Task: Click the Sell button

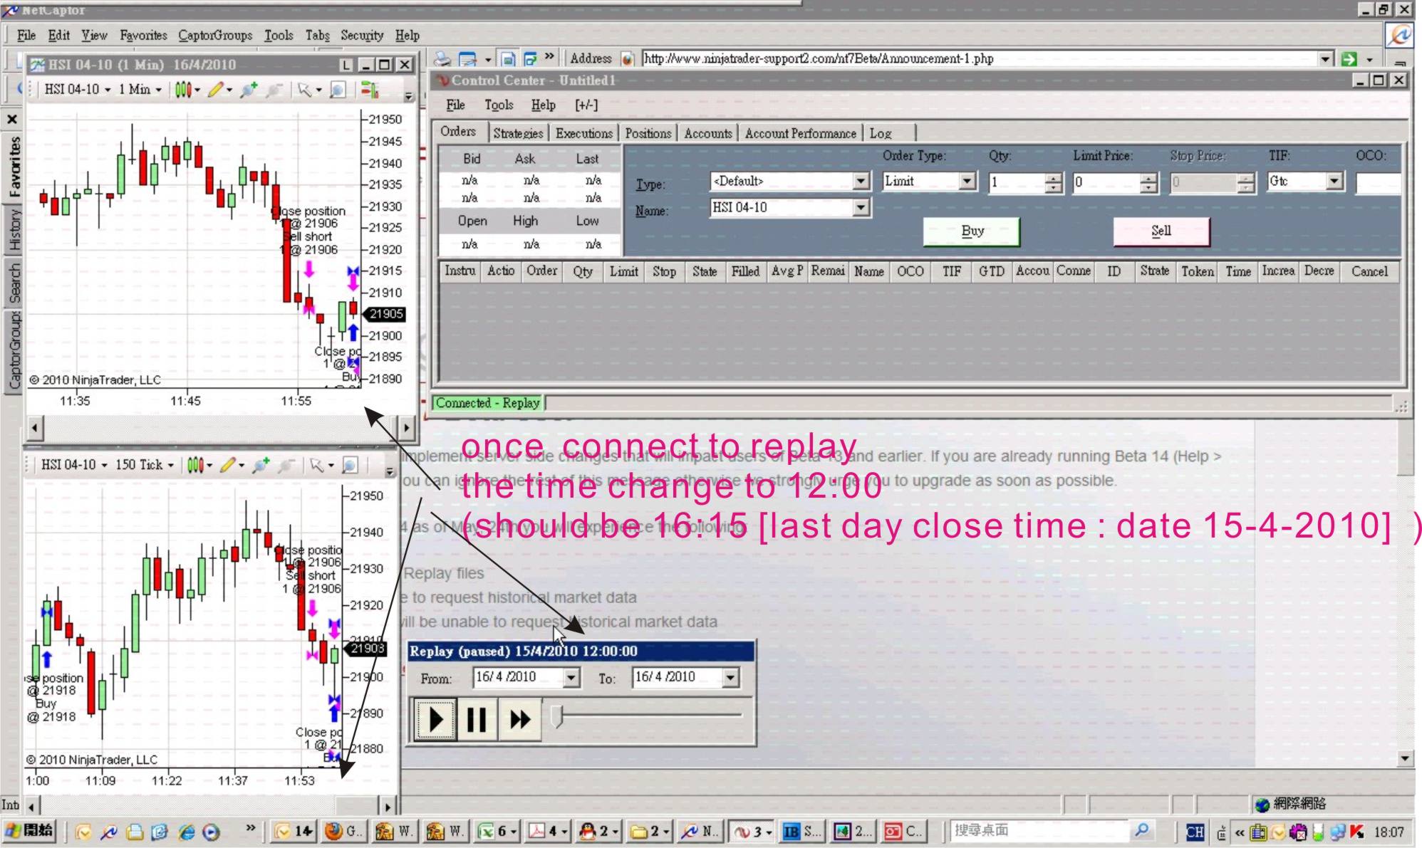Action: pyautogui.click(x=1161, y=231)
